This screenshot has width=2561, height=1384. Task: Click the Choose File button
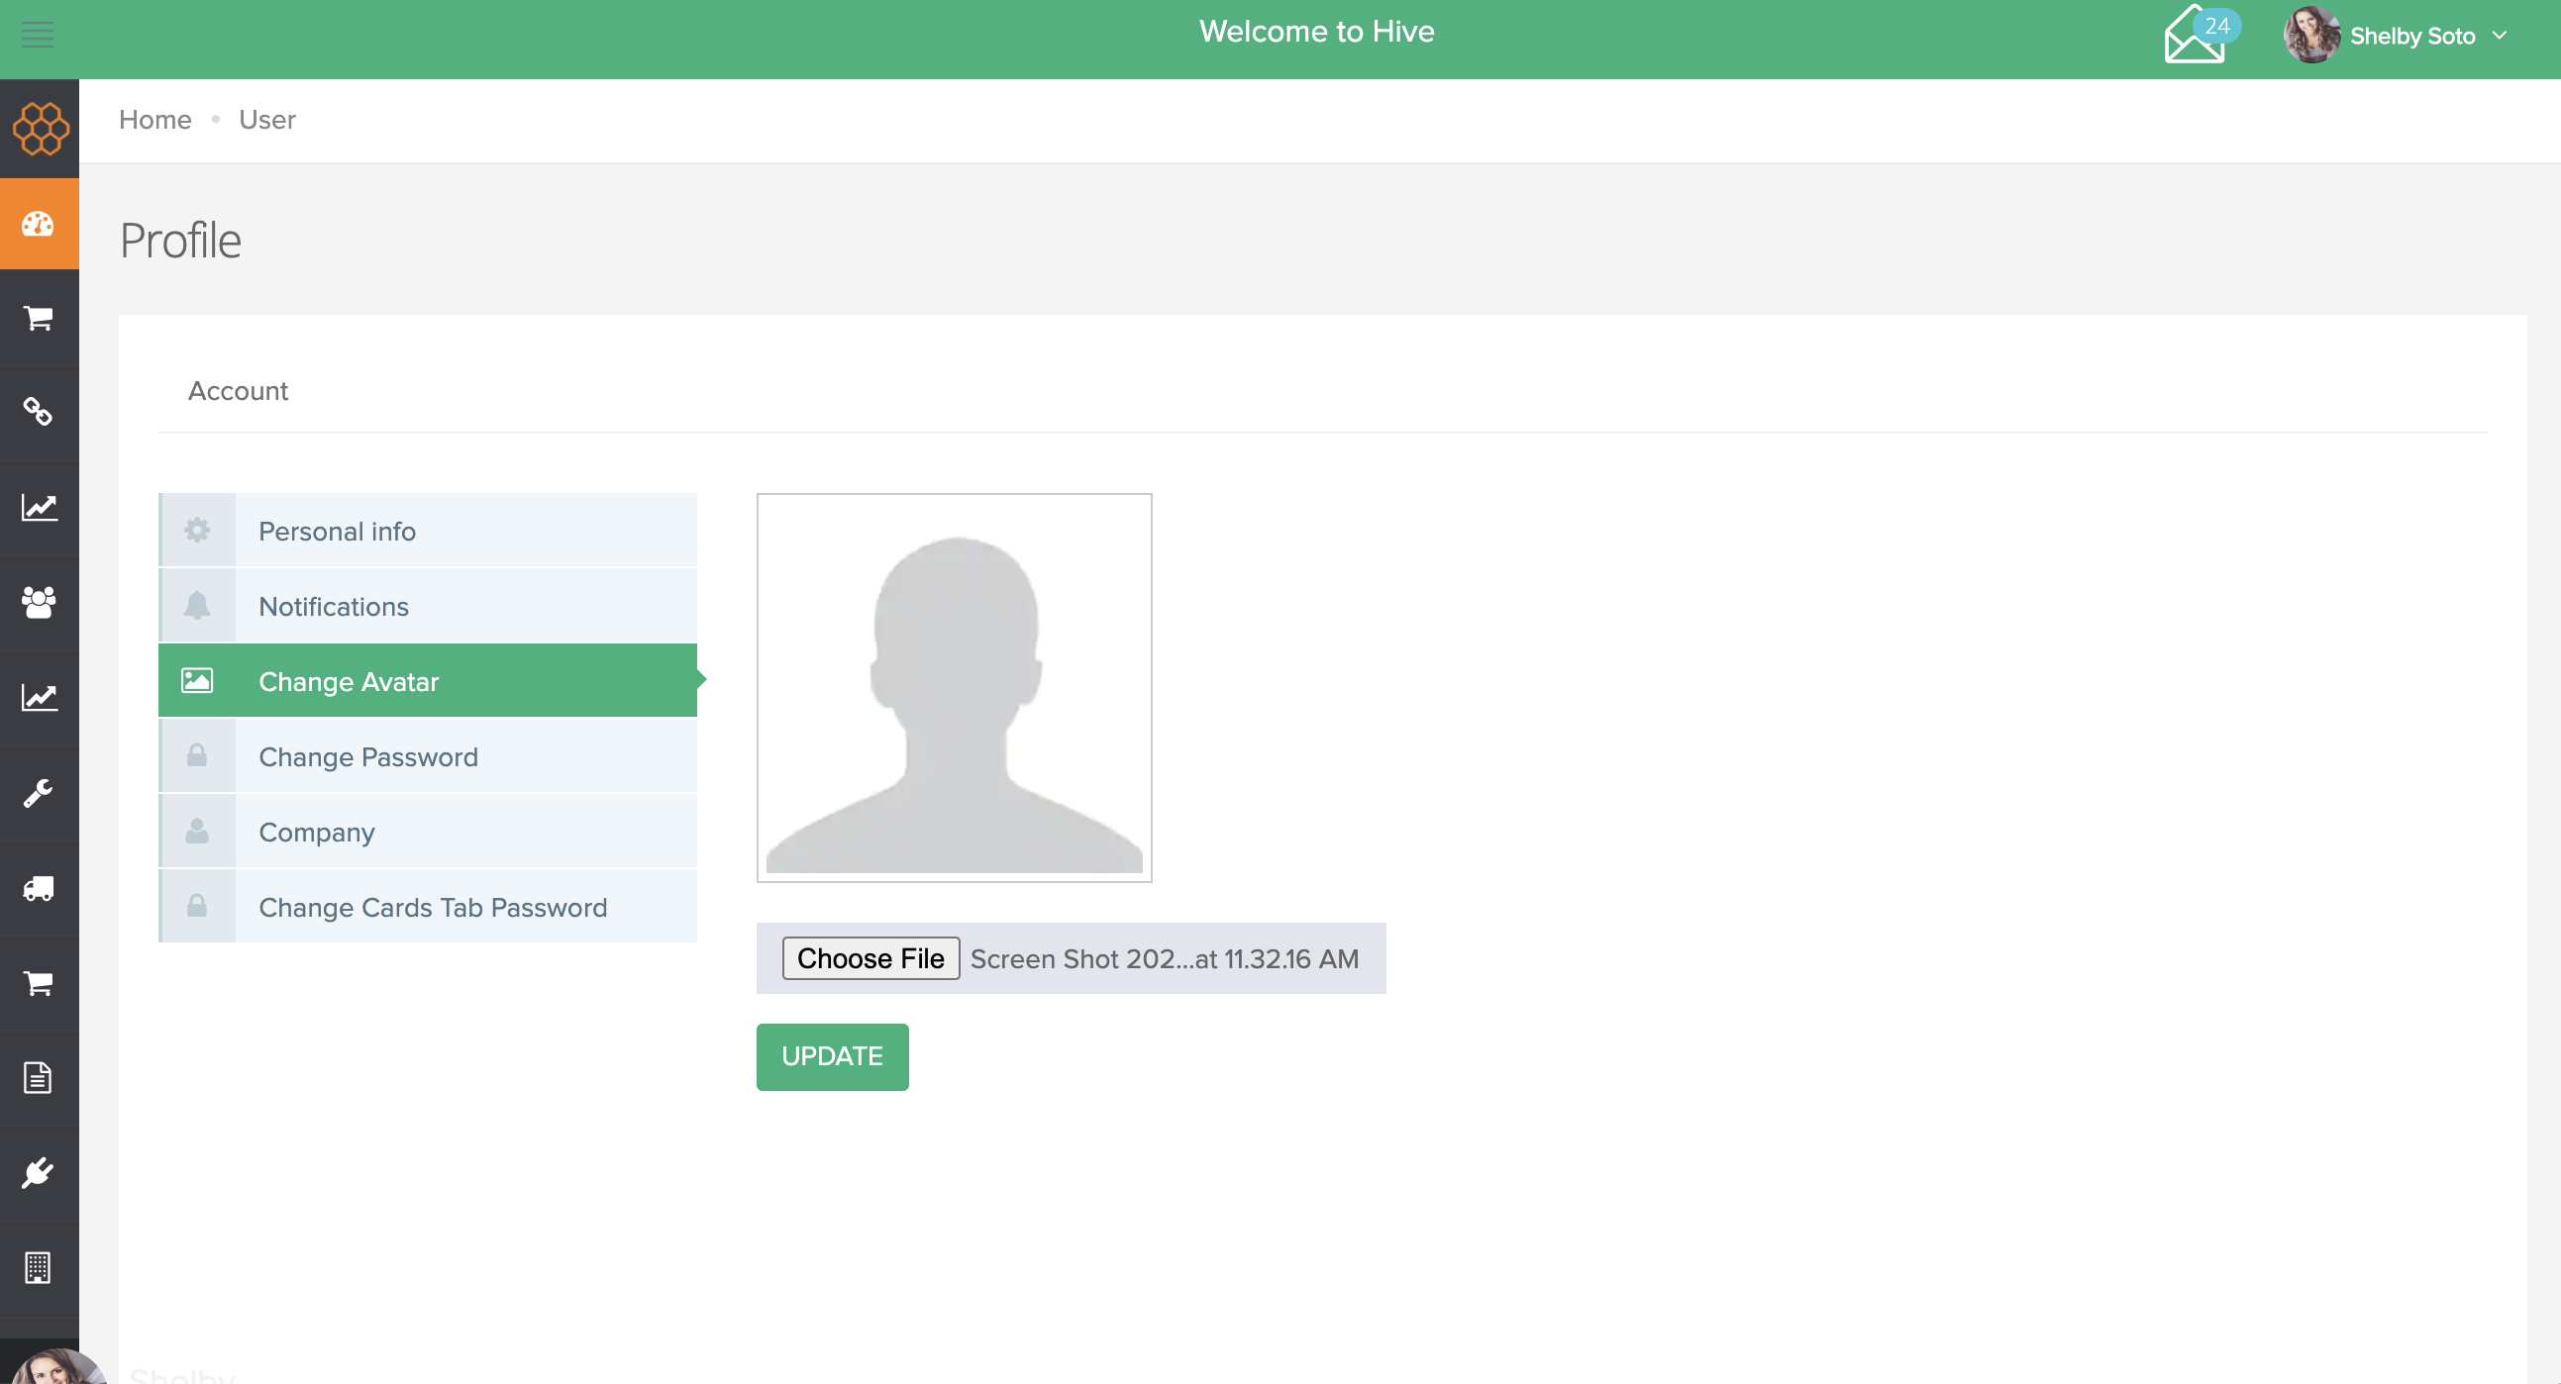tap(870, 958)
